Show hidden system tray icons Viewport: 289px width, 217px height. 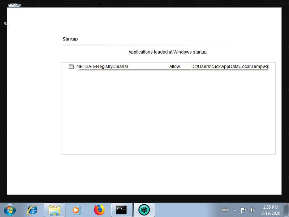coord(235,210)
